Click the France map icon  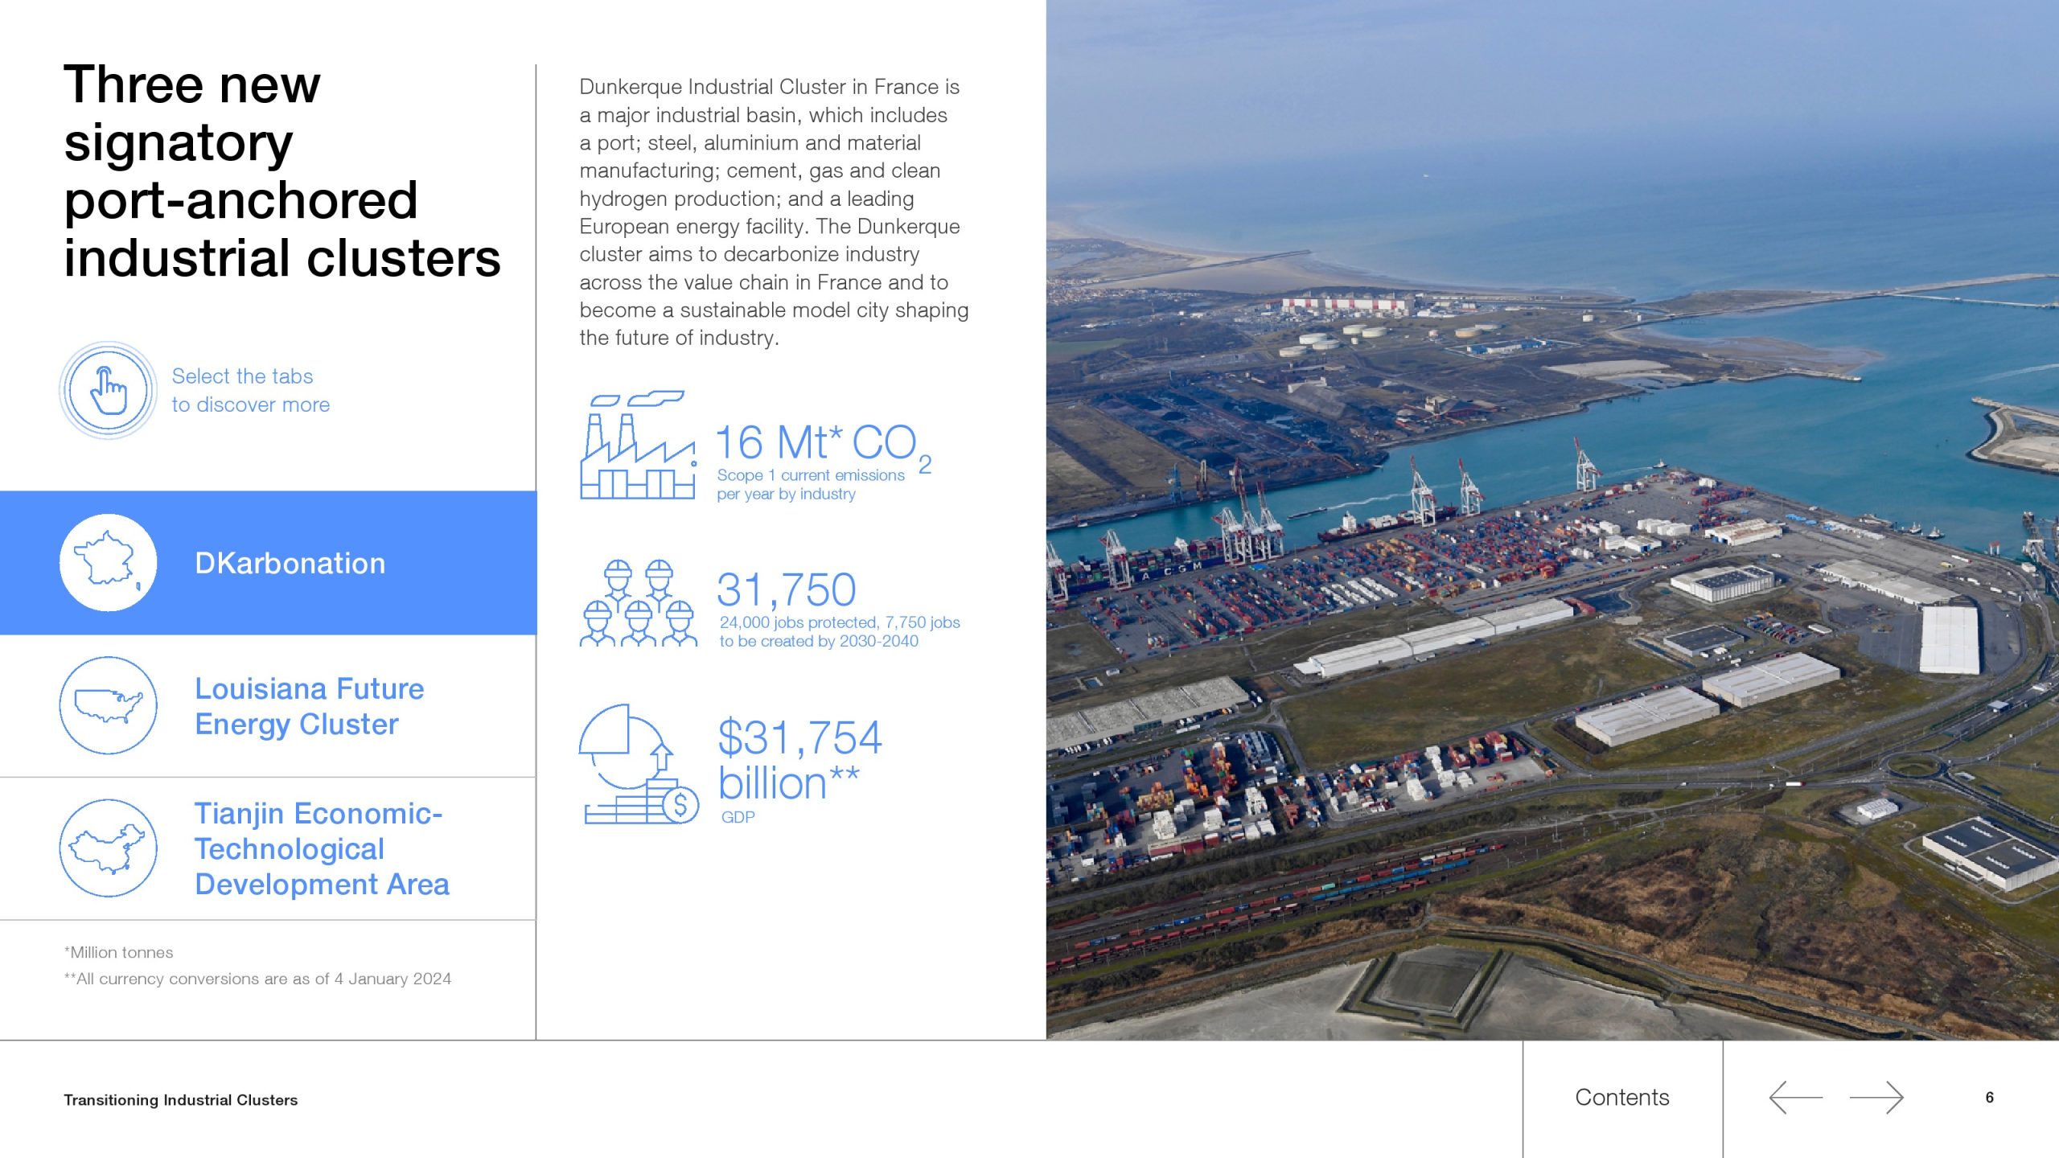coord(108,563)
